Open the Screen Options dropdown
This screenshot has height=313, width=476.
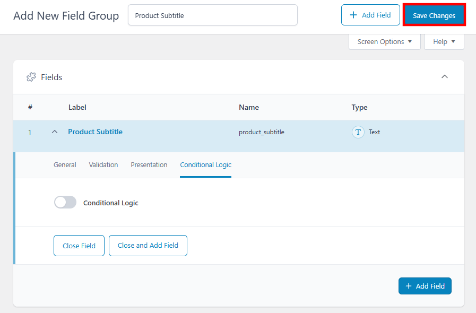tap(384, 41)
